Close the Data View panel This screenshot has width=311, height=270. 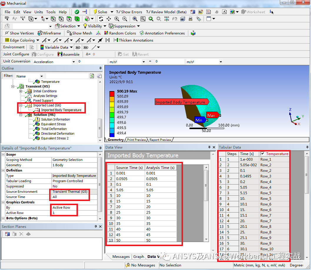click(x=214, y=147)
